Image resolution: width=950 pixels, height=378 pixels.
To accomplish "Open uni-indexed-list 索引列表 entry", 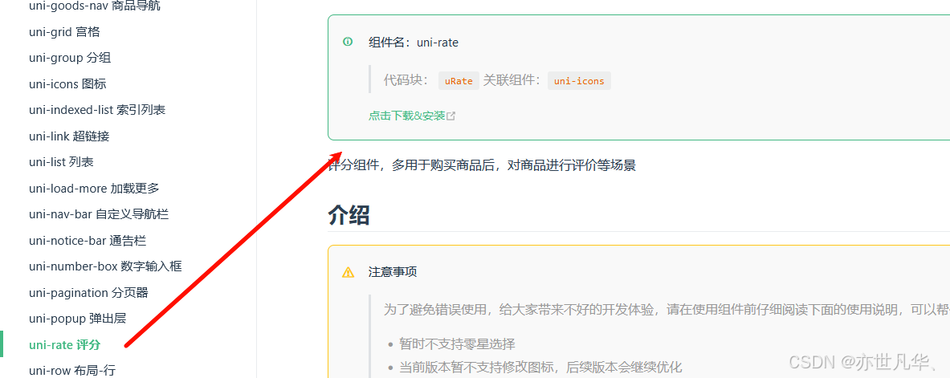I will (x=97, y=110).
